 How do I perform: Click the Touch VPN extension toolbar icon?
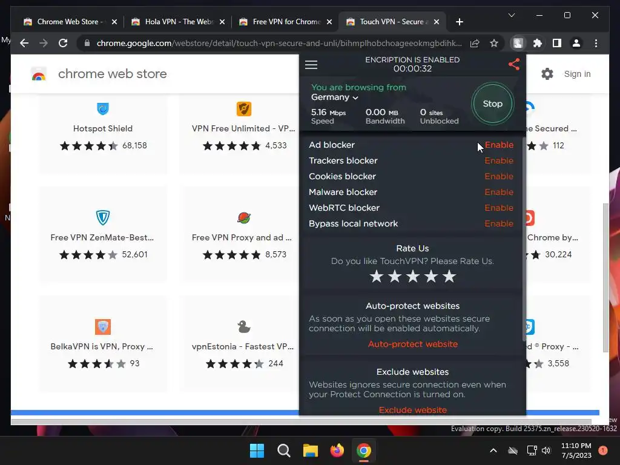[518, 43]
